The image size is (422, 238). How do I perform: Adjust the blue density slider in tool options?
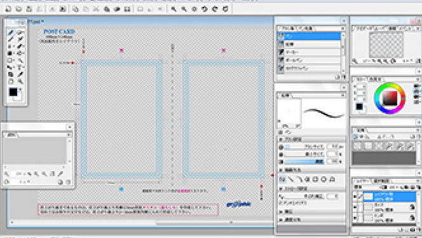tap(304, 162)
